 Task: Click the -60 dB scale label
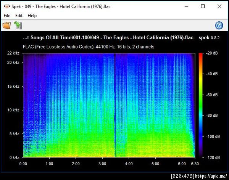pyautogui.click(x=212, y=95)
